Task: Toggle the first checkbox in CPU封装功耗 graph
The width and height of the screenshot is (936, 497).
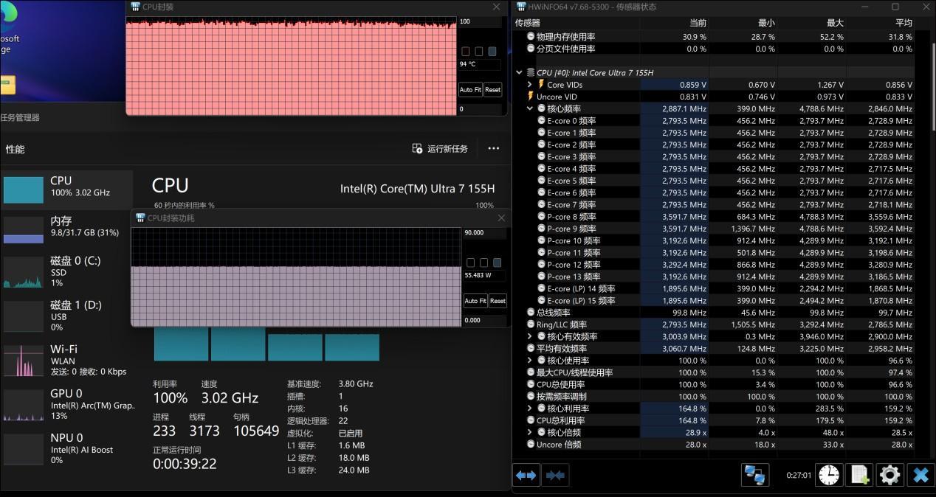Action: coord(470,263)
